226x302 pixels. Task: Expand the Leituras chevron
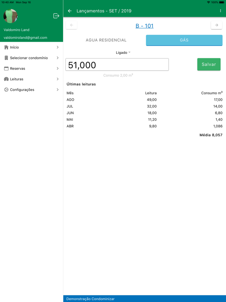(x=57, y=79)
